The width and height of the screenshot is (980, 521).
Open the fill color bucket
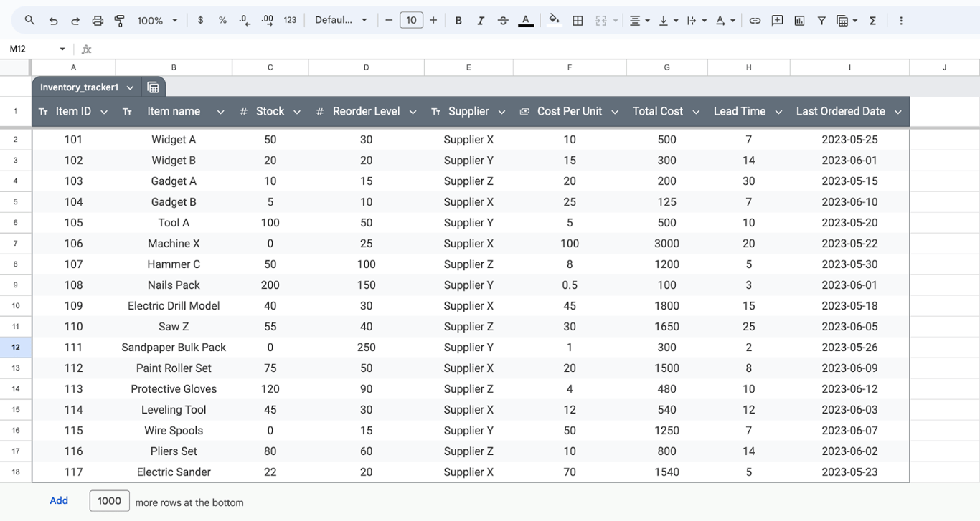coord(554,20)
